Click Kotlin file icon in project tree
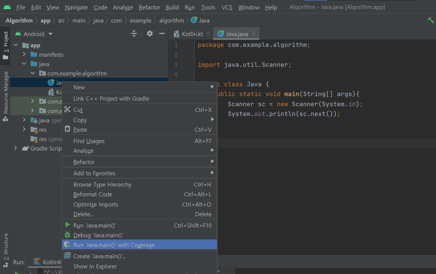Viewport: 436px width, 274px height. pos(52,92)
